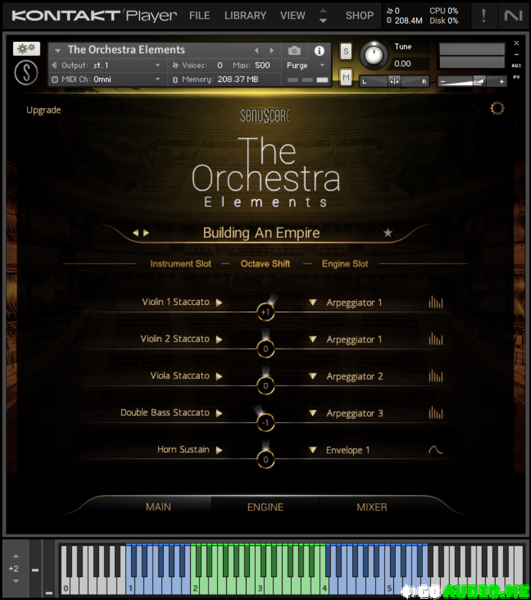Click the master volume slider
This screenshot has height=600, width=531.
[472, 81]
